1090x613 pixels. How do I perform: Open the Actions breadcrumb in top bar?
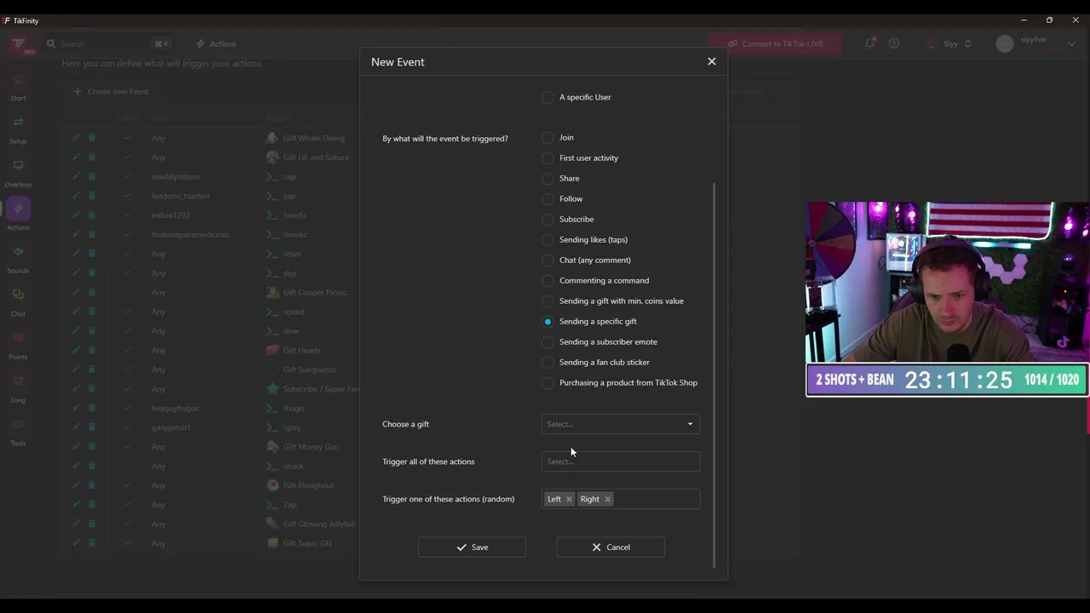tap(216, 43)
